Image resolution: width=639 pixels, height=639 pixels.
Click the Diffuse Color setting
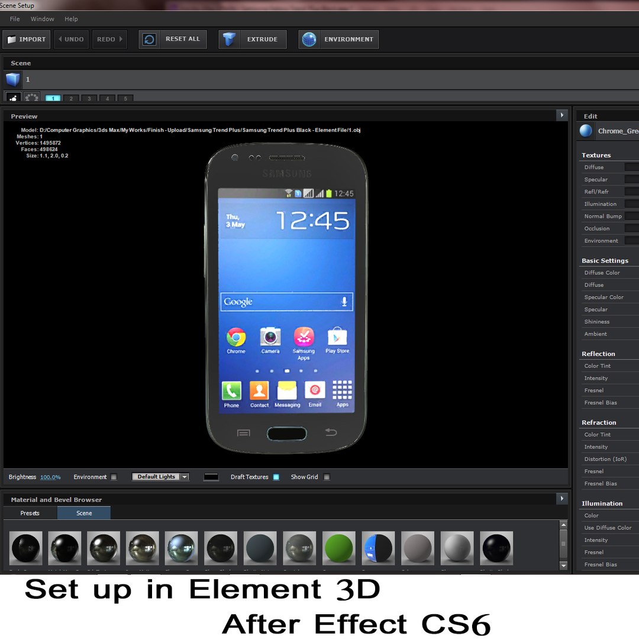pyautogui.click(x=609, y=273)
